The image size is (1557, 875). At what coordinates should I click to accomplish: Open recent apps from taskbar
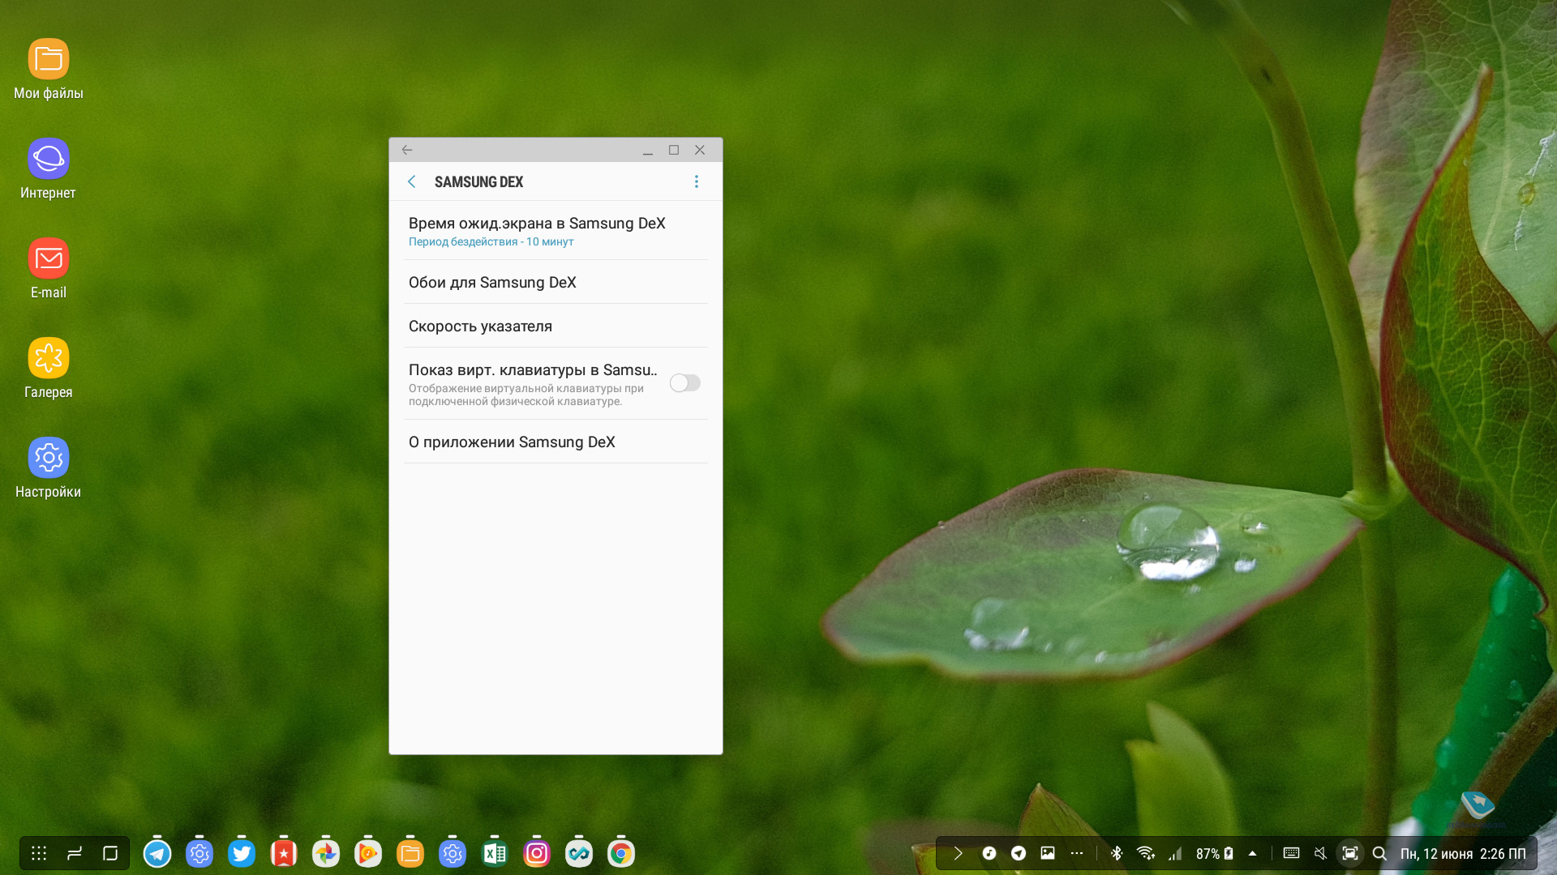click(75, 853)
